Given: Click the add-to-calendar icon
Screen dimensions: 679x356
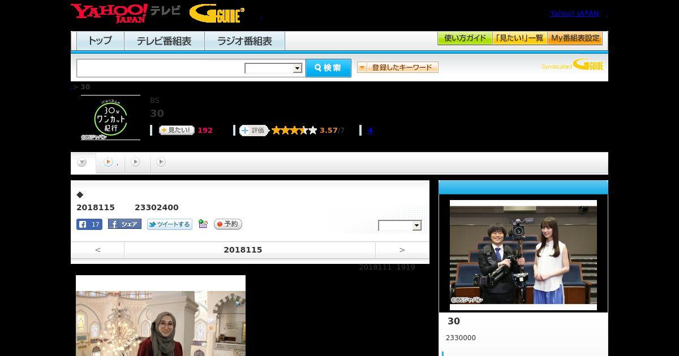Looking at the screenshot, I should (x=203, y=224).
